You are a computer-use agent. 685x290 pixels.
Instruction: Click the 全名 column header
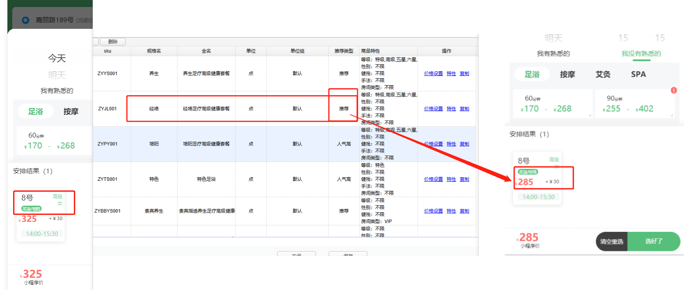(206, 51)
